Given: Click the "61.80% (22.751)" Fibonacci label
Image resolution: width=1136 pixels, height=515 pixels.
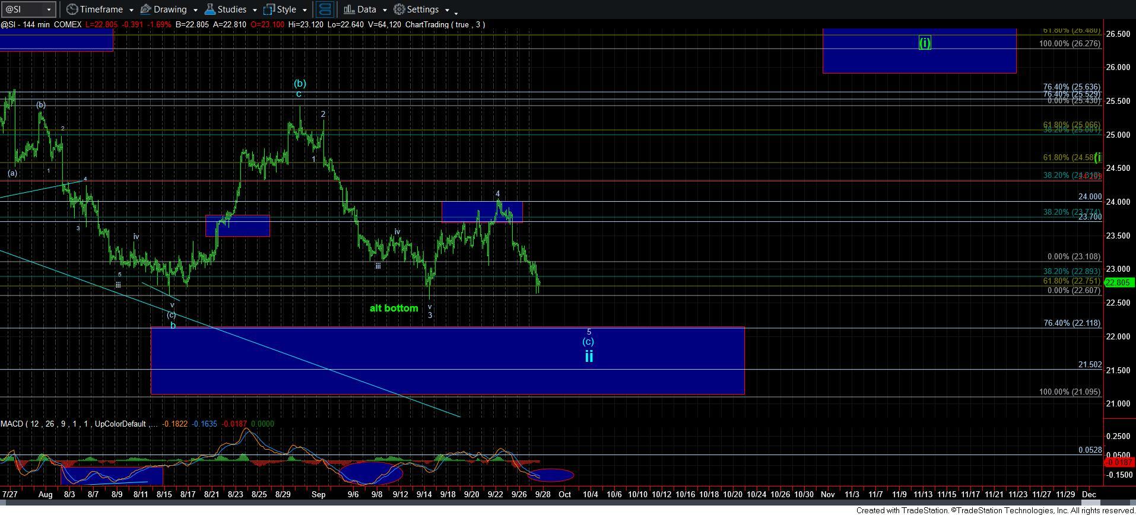Looking at the screenshot, I should 1072,281.
